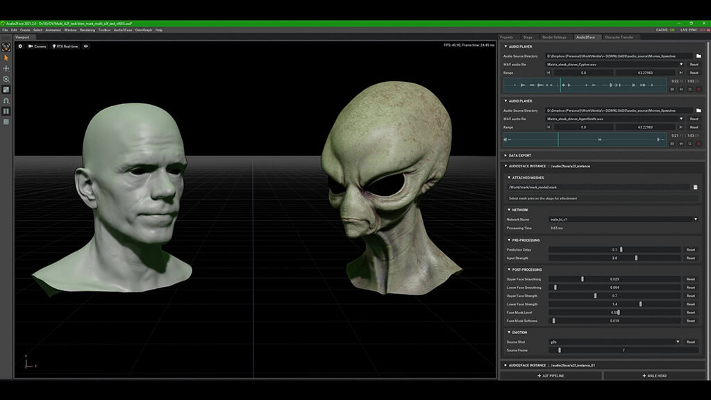
Task: Browse folder for first Audio Source Directory
Action: [x=699, y=56]
